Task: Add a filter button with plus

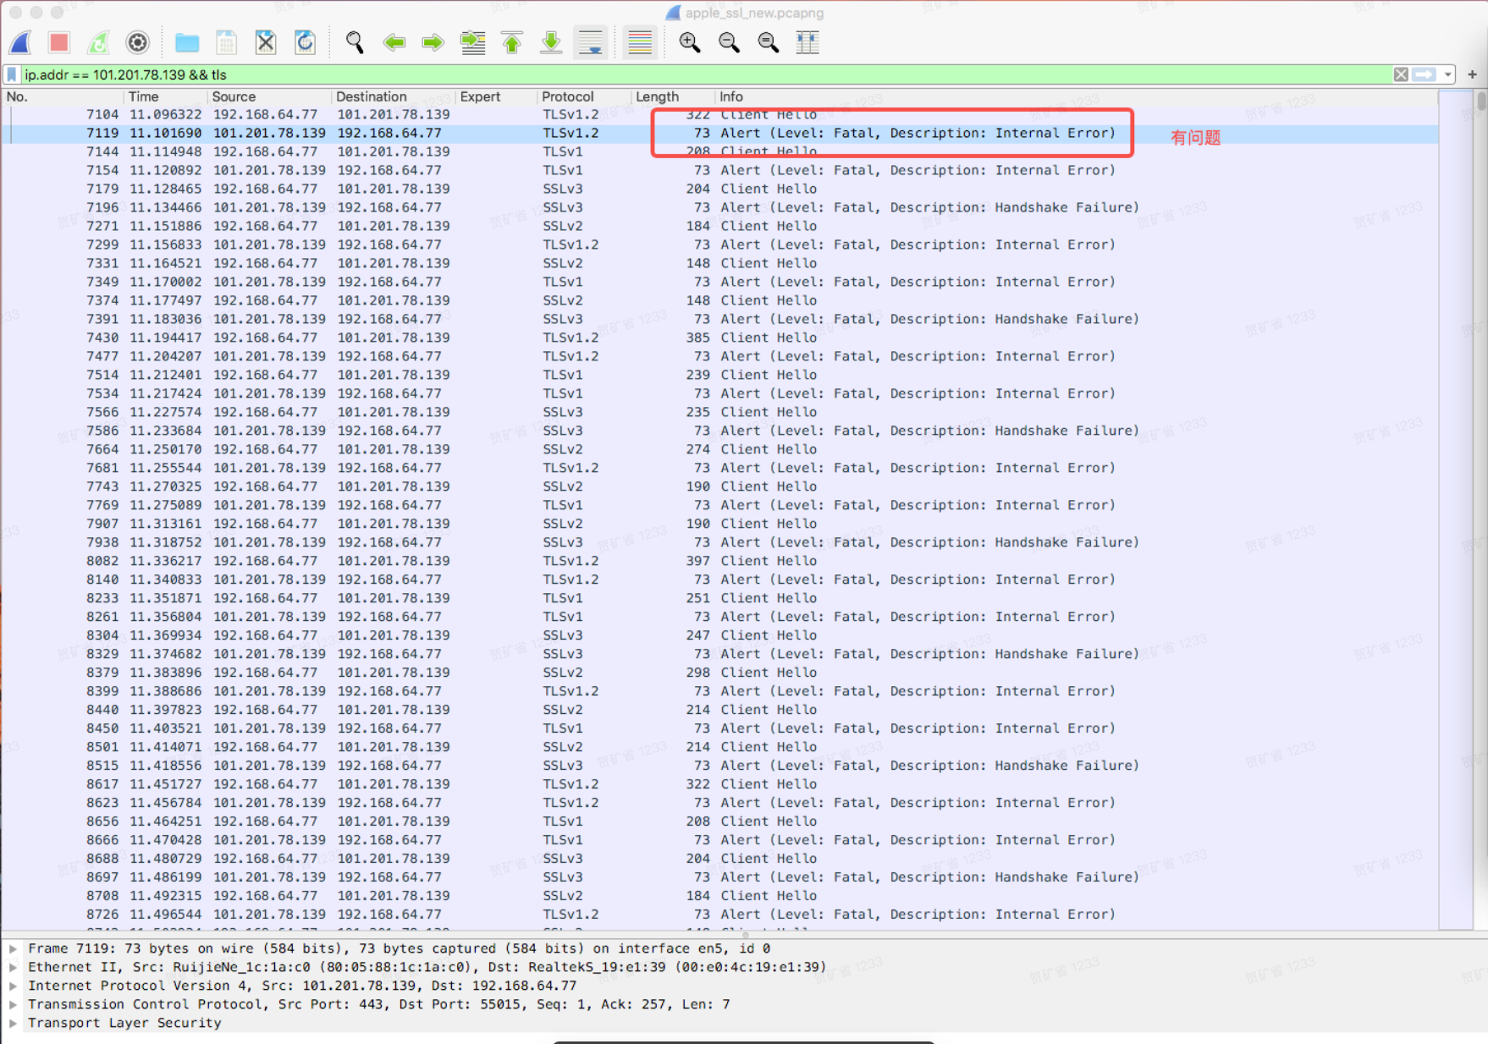Action: 1472,74
